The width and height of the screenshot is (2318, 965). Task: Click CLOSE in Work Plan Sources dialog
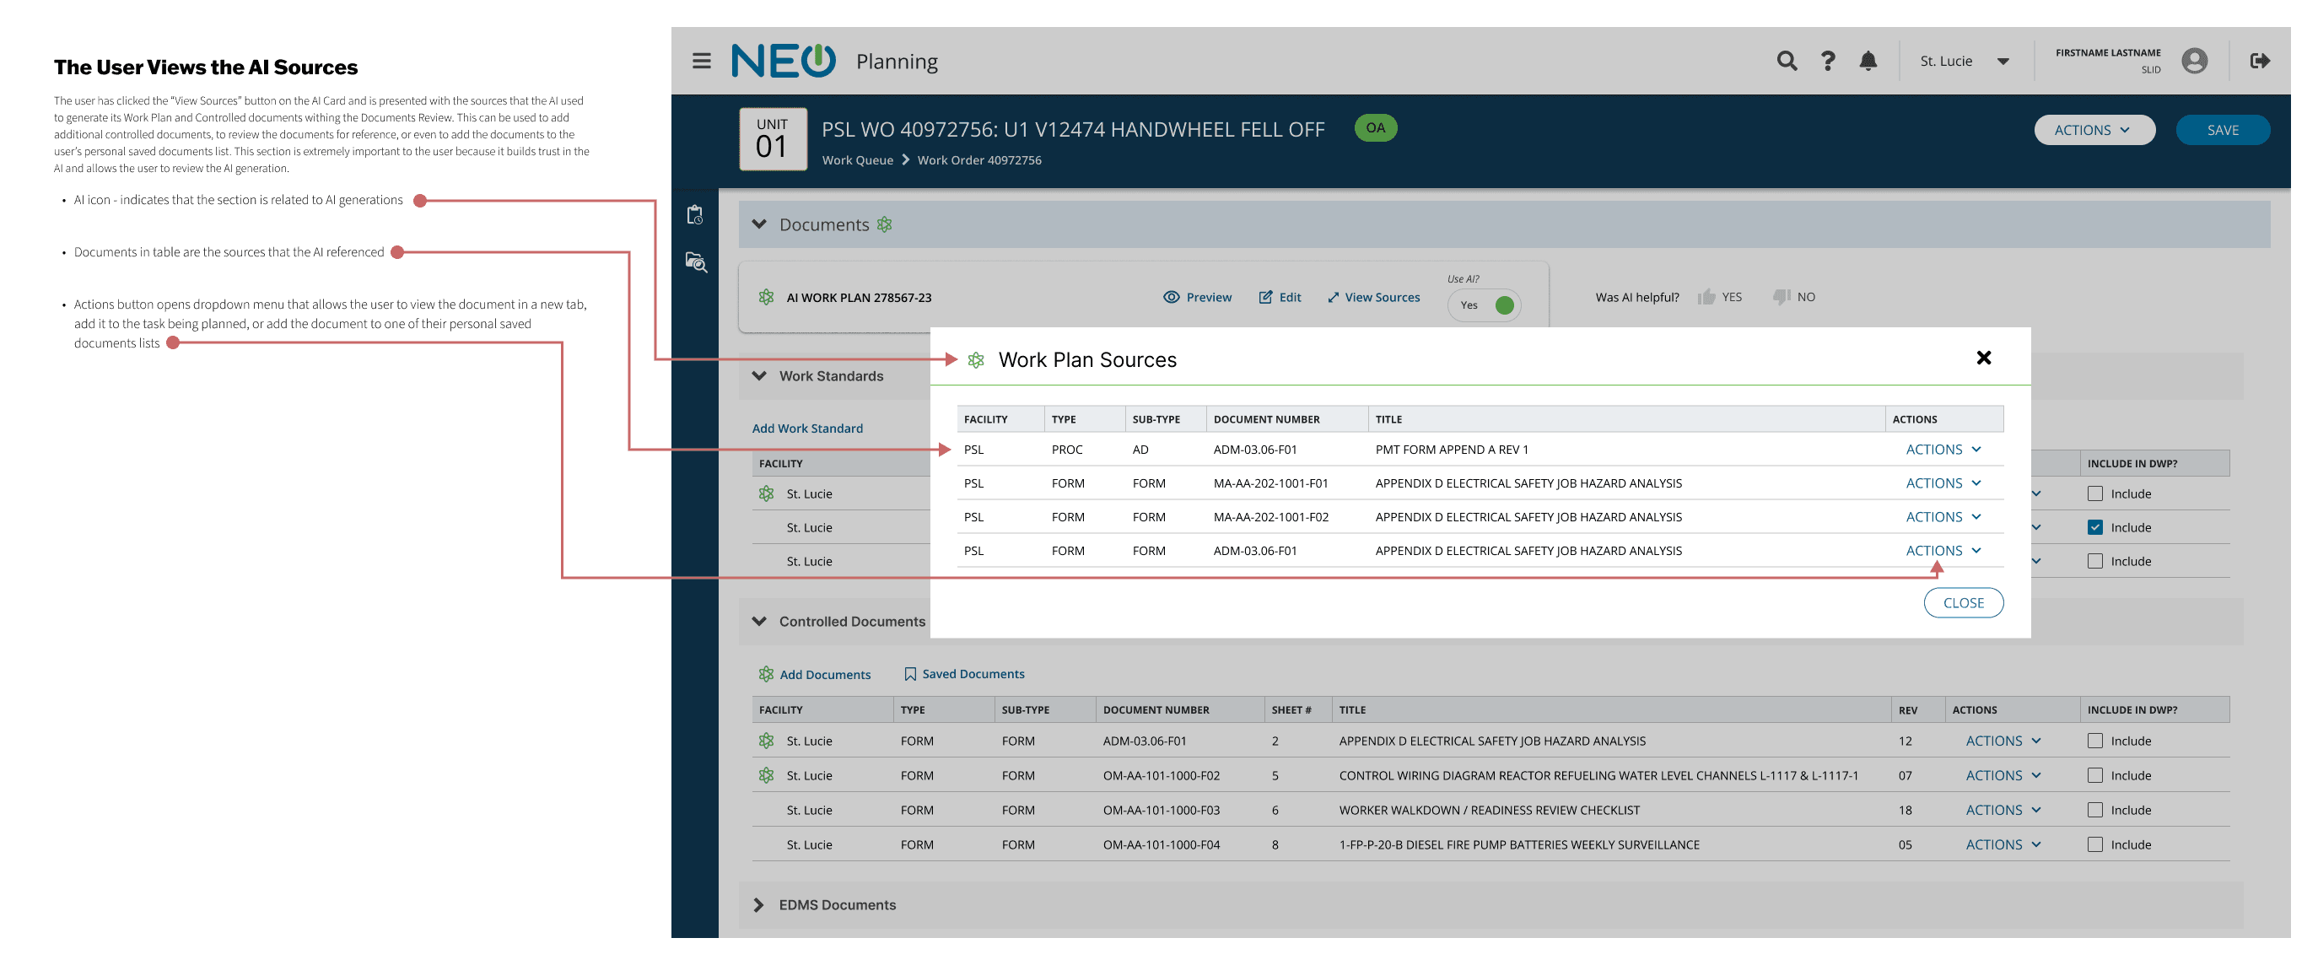(x=1963, y=603)
